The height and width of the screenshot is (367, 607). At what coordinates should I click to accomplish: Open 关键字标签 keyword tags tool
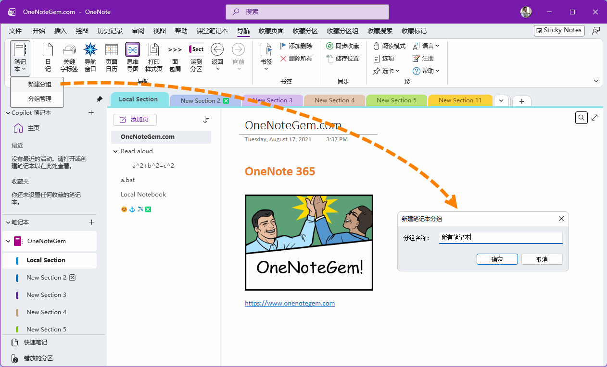click(x=69, y=58)
